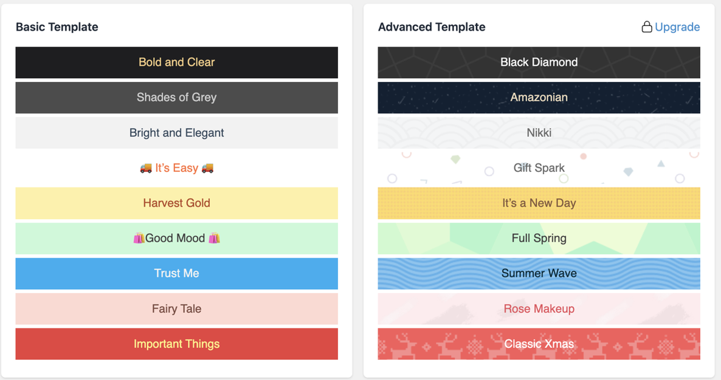Apply the Classic Xmas reindeer template

539,344
